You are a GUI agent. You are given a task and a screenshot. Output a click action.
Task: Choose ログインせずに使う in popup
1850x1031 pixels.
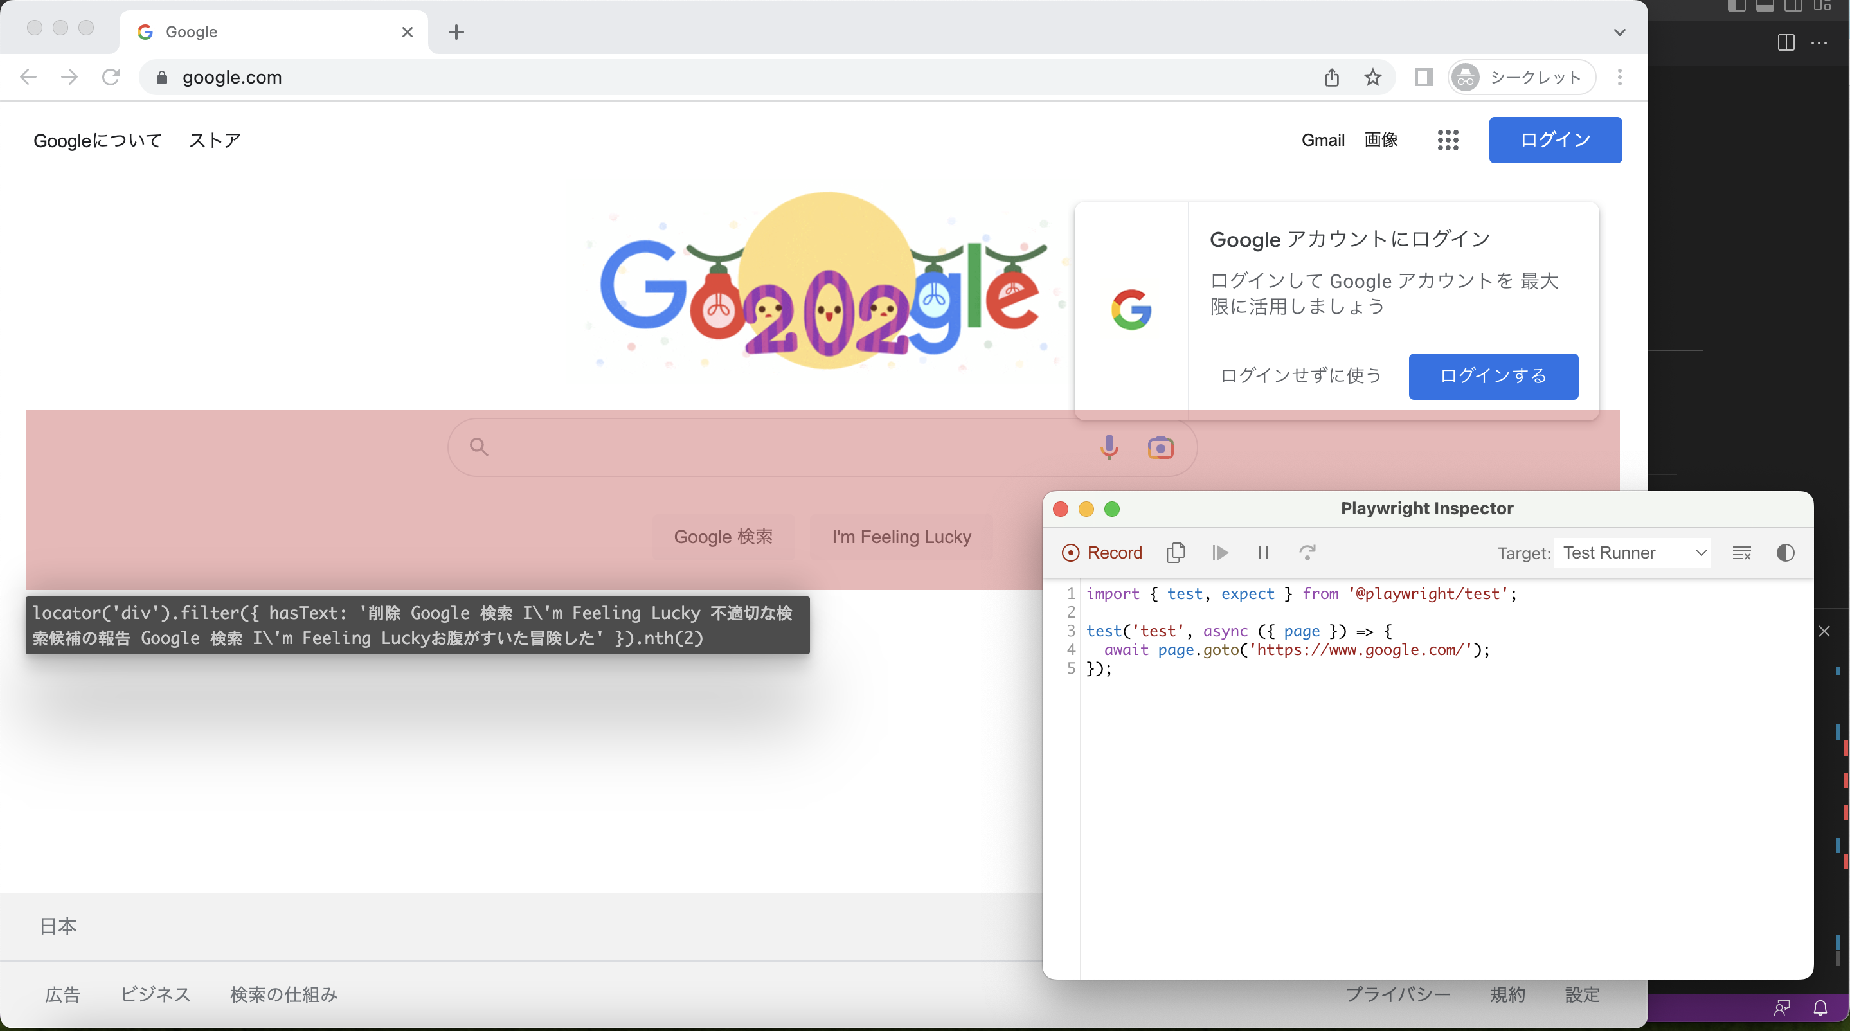tap(1300, 376)
